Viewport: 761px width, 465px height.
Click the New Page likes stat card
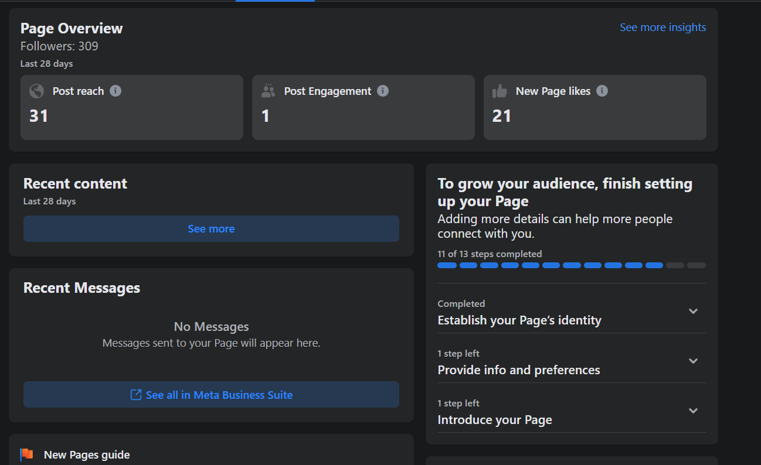(x=594, y=107)
